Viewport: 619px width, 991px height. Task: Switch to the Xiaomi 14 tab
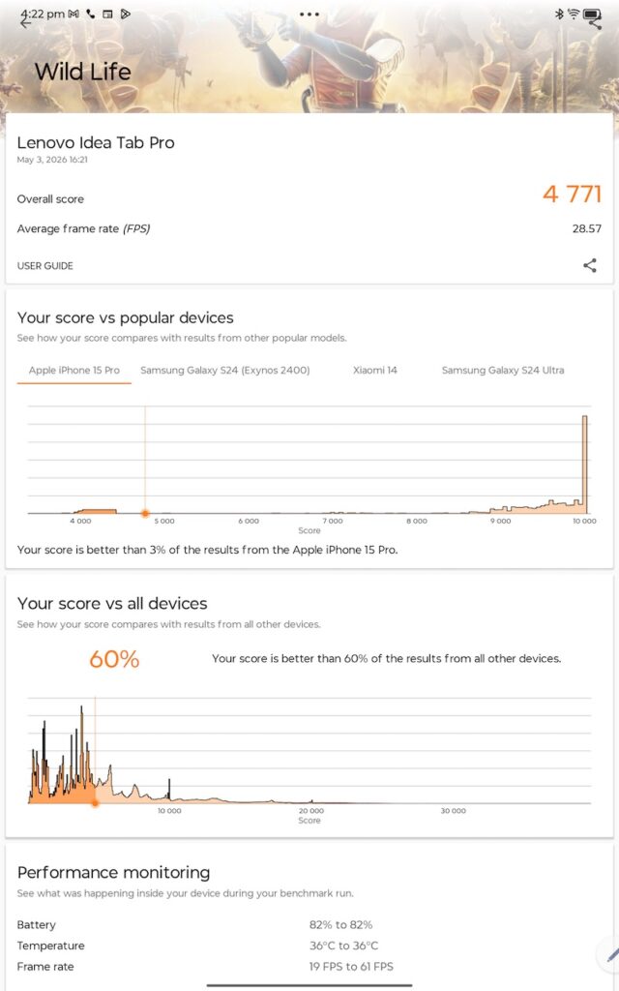coord(375,371)
